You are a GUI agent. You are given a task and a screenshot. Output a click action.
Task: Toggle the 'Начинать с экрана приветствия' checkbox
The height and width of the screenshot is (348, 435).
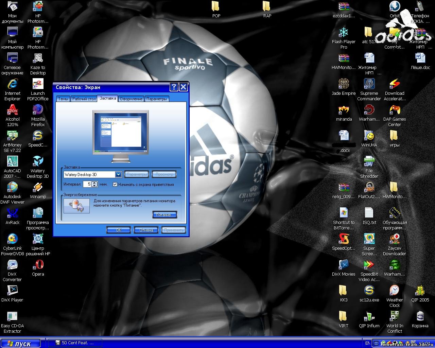pos(115,185)
